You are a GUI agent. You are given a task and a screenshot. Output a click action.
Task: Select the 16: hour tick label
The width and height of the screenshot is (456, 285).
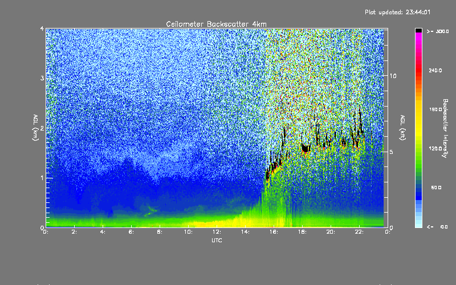pos(274,232)
